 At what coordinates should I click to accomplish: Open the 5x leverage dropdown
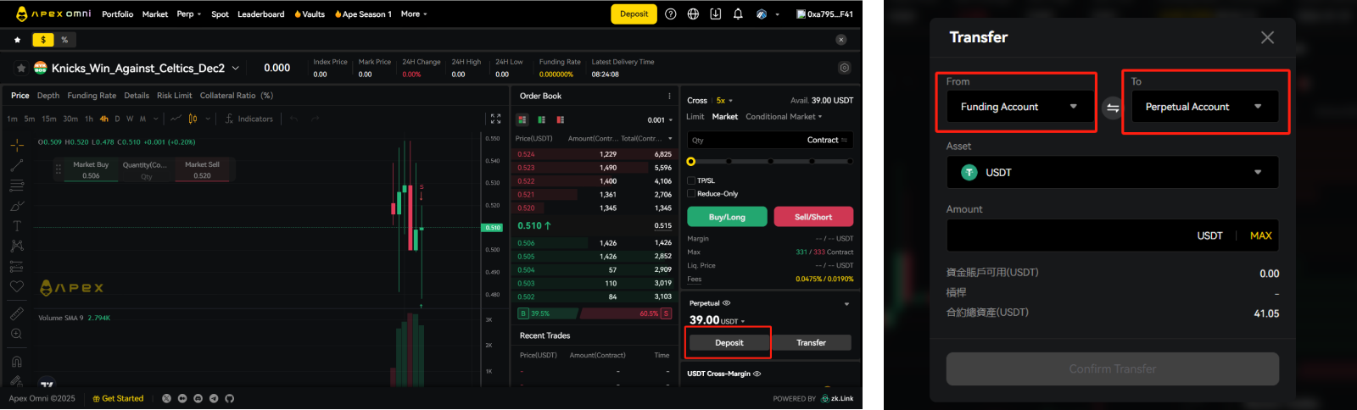click(724, 101)
